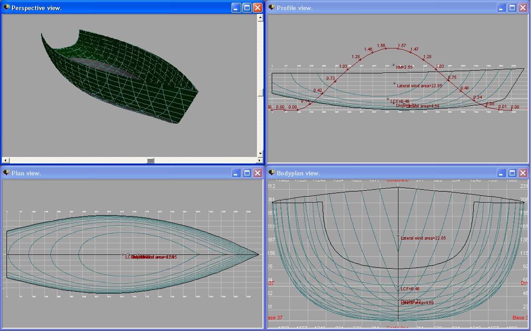531x331 pixels.
Task: Click the 0.75 curve value in Profile view
Action: pos(452,77)
